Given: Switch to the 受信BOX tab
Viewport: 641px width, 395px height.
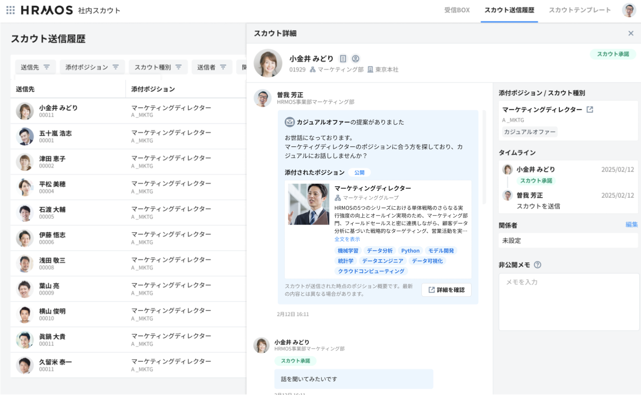Looking at the screenshot, I should click(457, 10).
